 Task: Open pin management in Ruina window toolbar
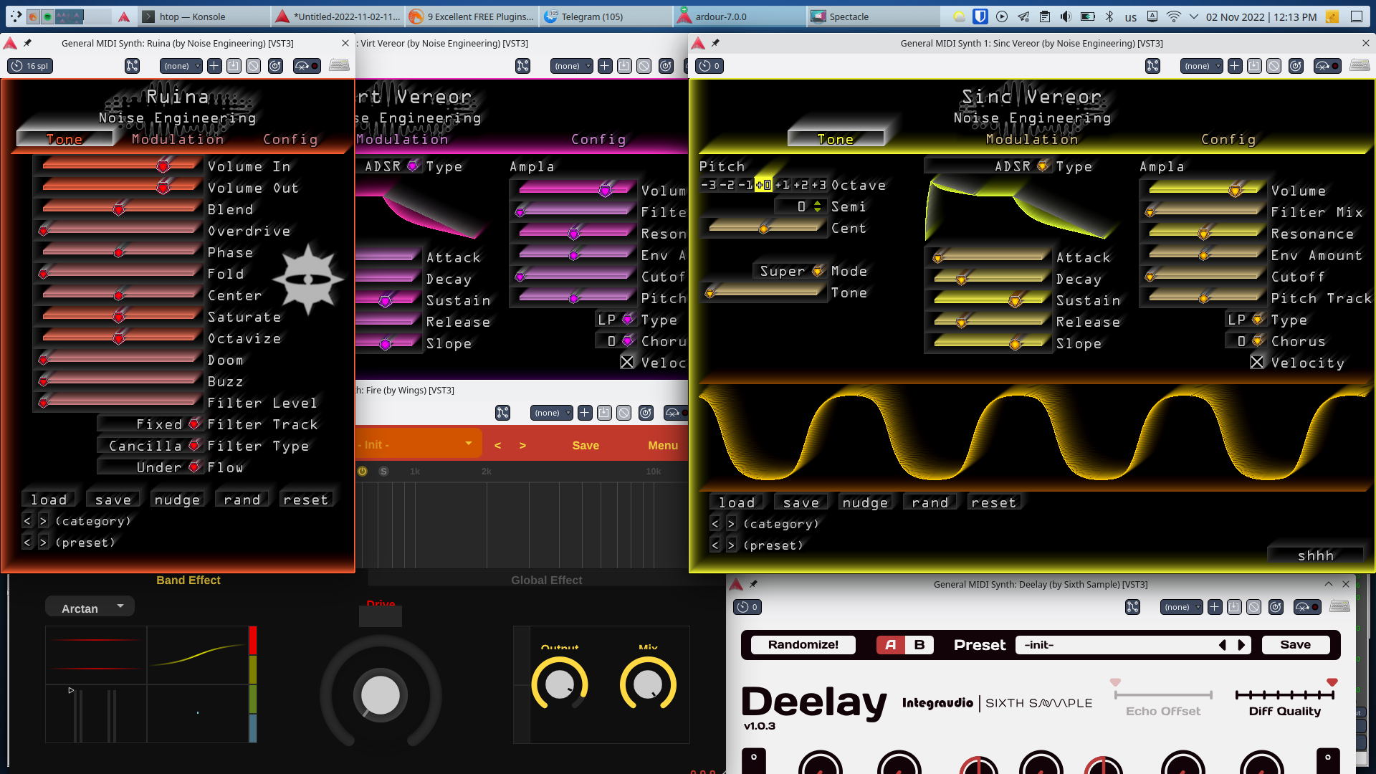pyautogui.click(x=133, y=66)
